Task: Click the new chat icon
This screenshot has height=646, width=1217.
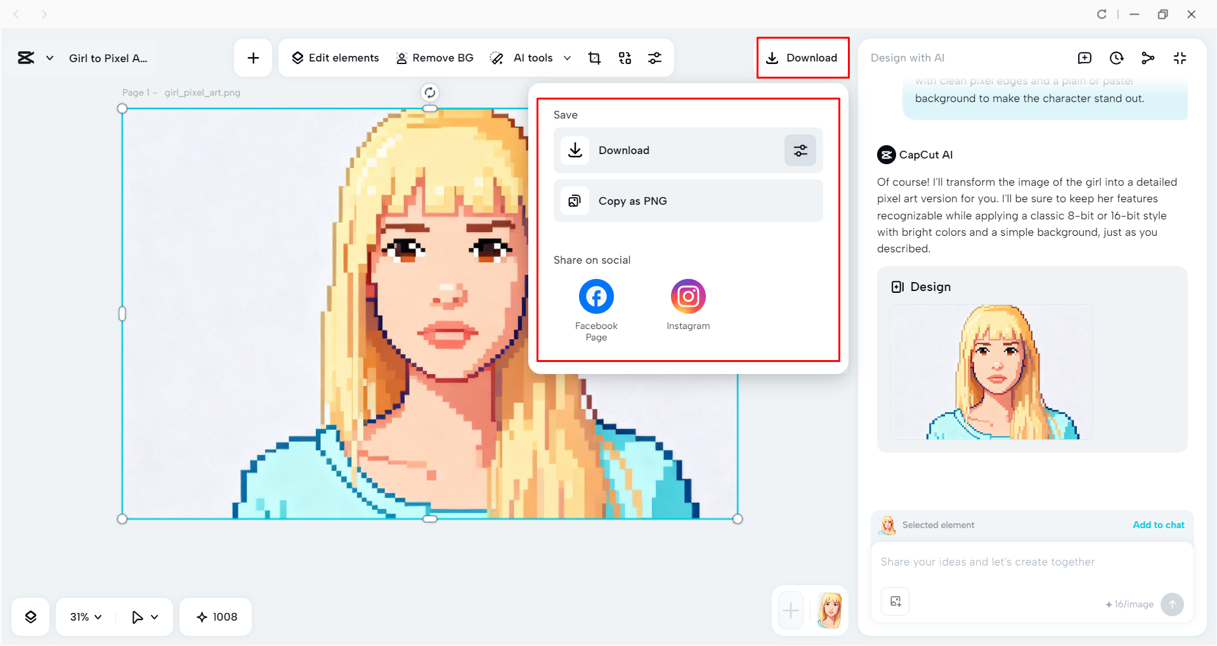Action: click(1084, 58)
